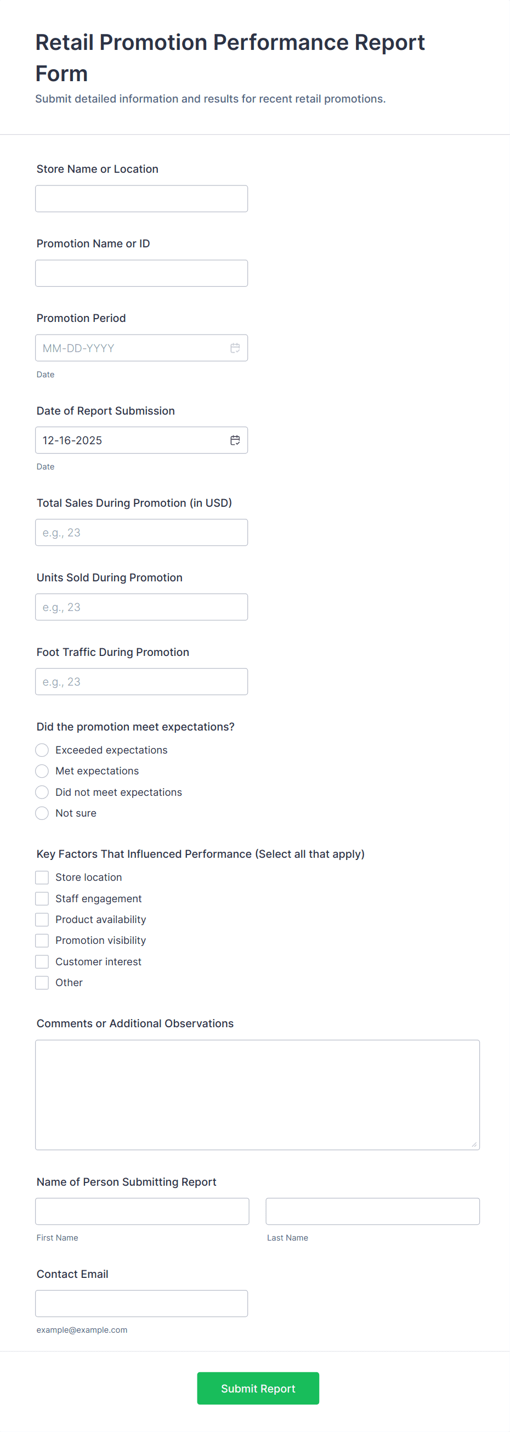The width and height of the screenshot is (510, 1432).
Task: Open the Date of Report Submission calendar picker
Action: coord(235,440)
